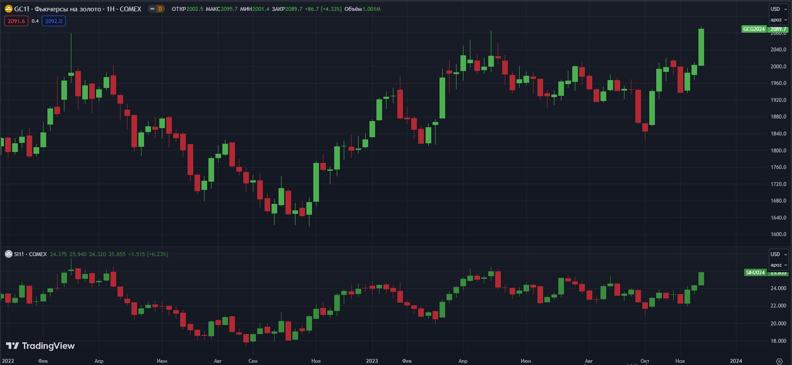Image resolution: width=792 pixels, height=365 pixels.
Task: Click the МАКС 2095.7 high value
Action: [x=221, y=9]
